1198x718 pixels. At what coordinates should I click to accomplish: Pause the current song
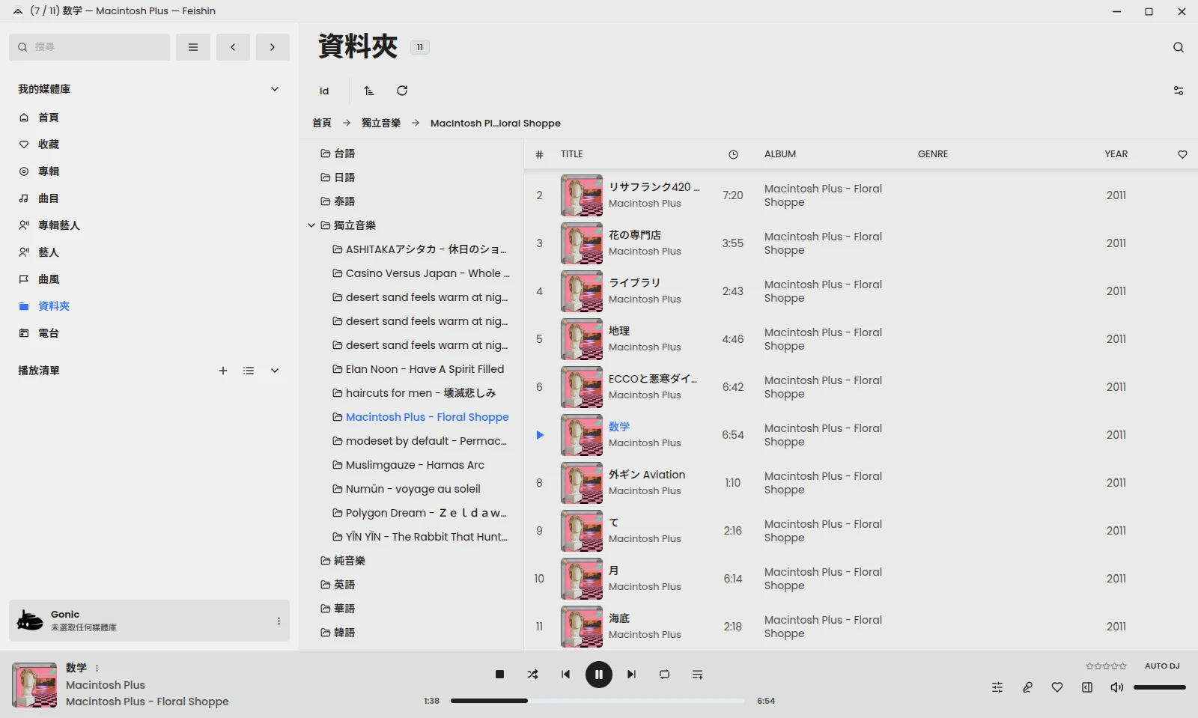click(x=598, y=675)
